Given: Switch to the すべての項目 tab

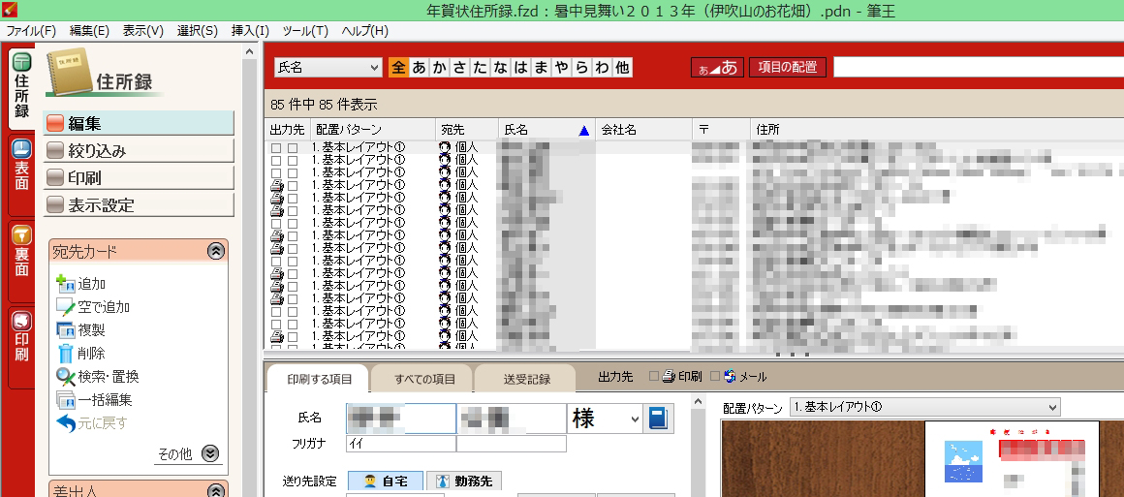Looking at the screenshot, I should (x=420, y=379).
